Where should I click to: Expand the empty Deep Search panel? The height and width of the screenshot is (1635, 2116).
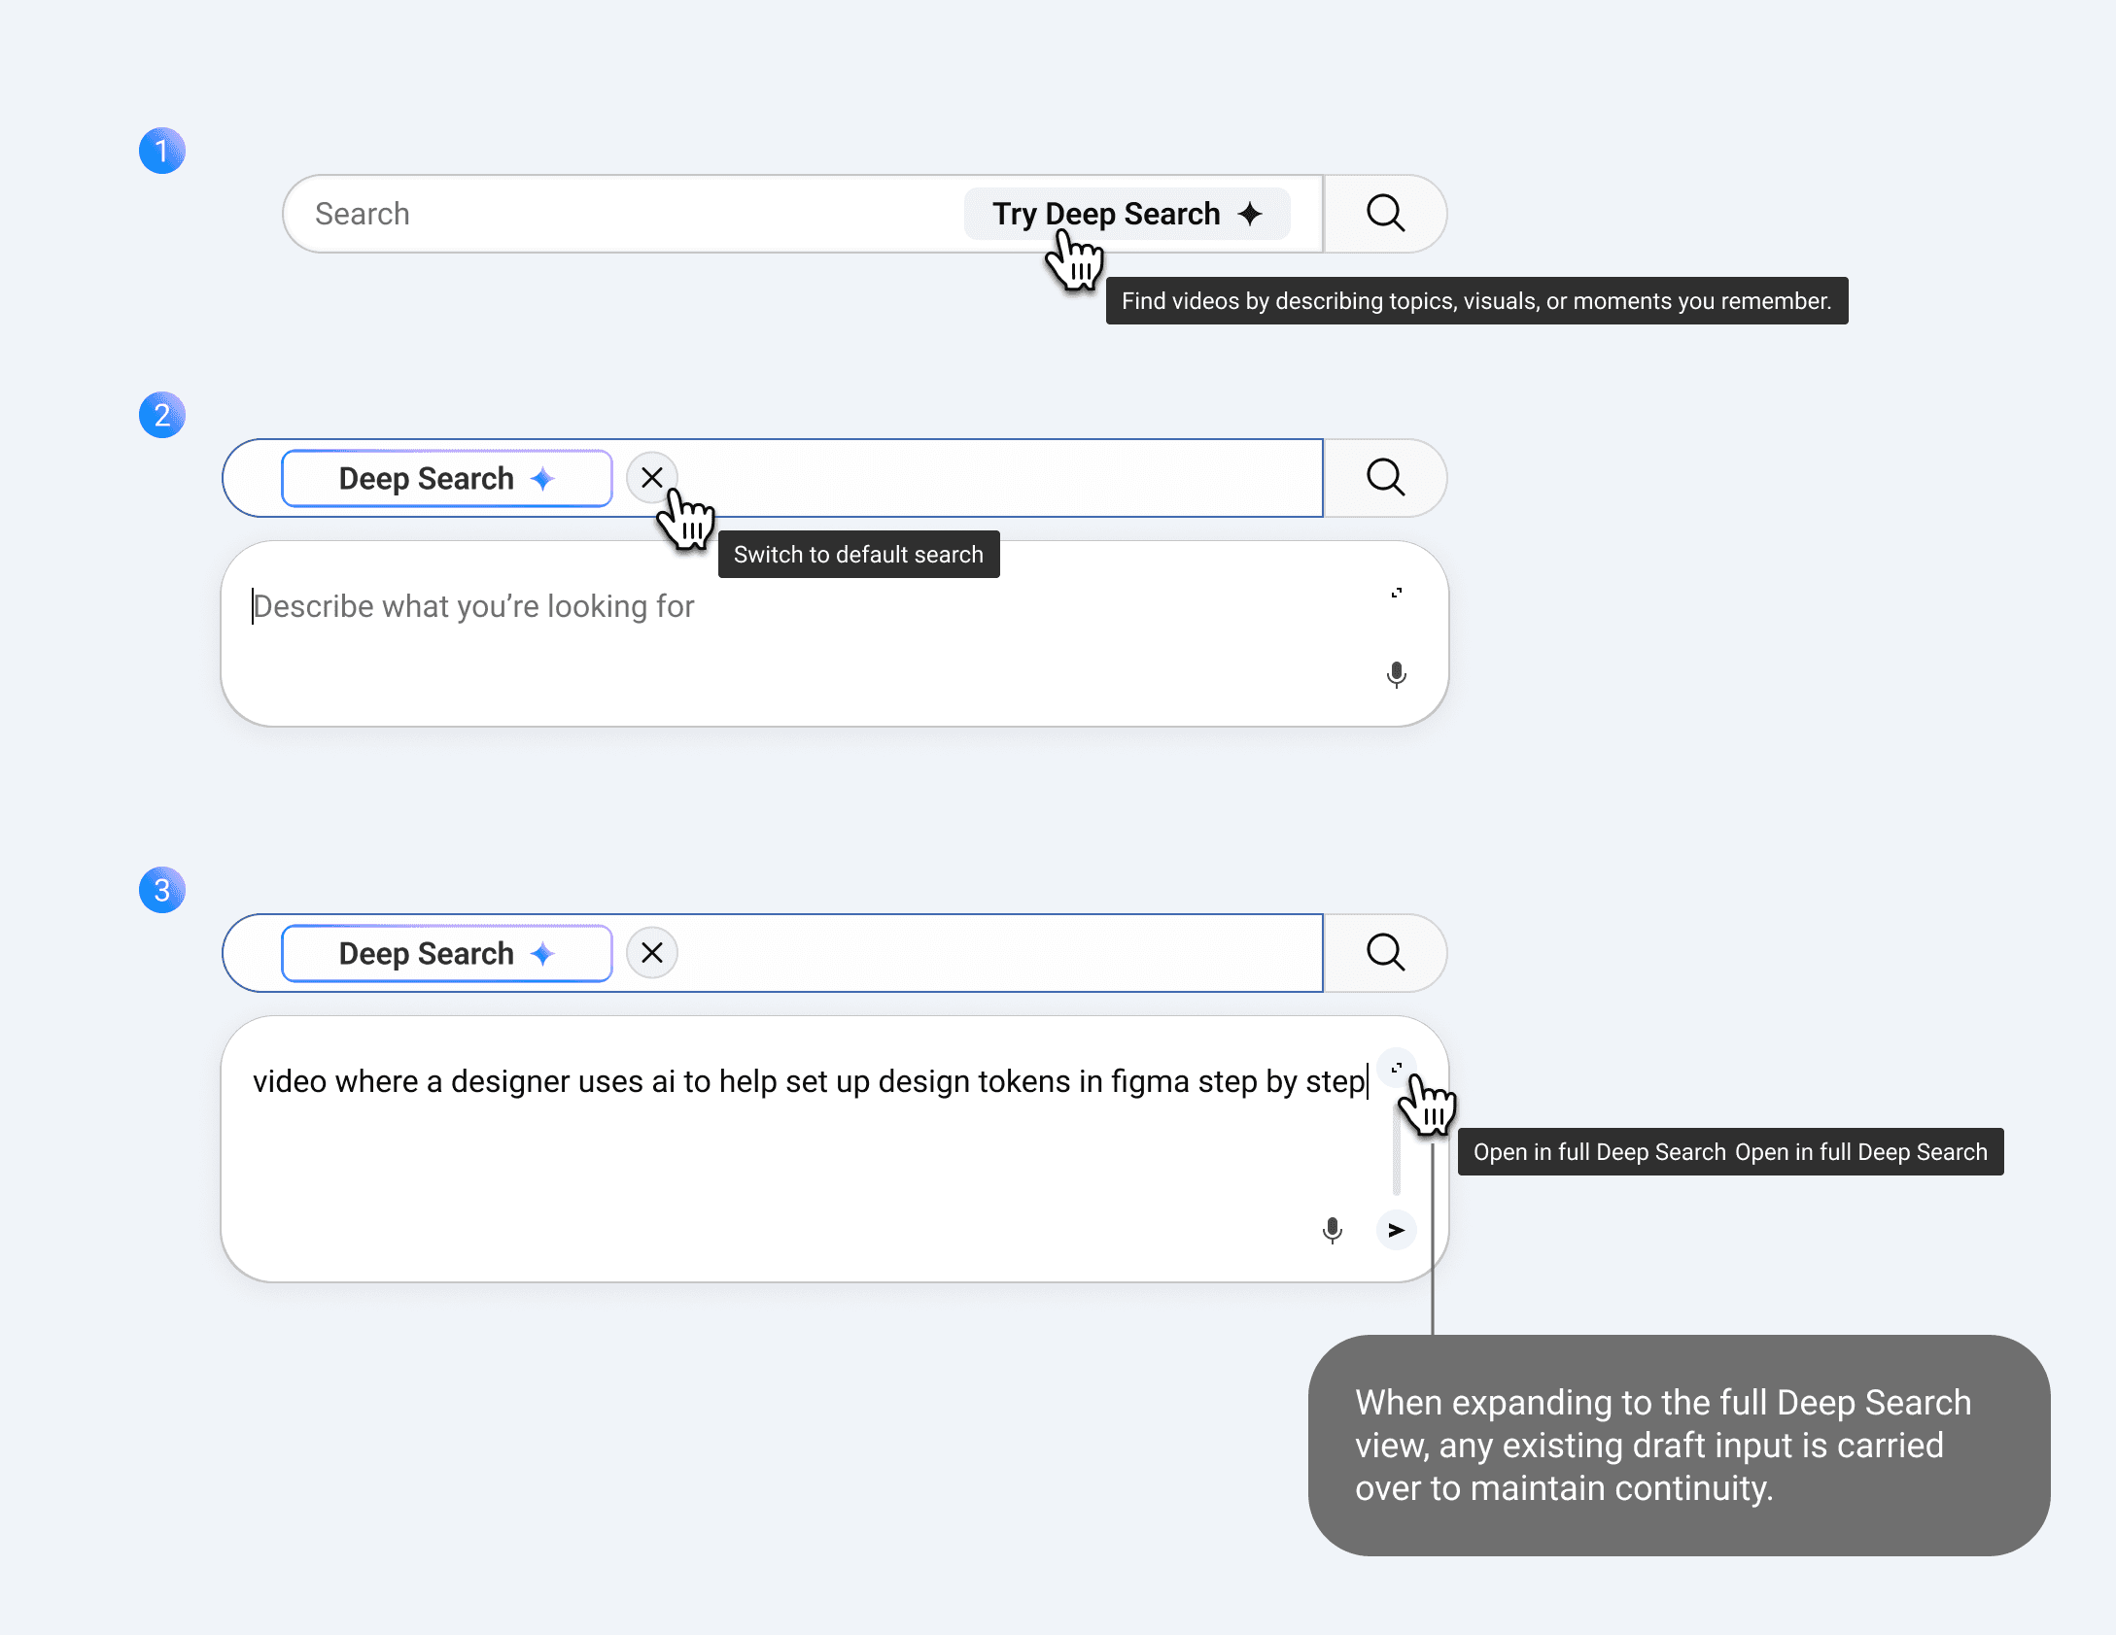tap(1397, 593)
